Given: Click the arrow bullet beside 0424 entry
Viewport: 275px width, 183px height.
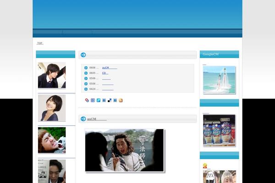Looking at the screenshot, I should pos(86,89).
